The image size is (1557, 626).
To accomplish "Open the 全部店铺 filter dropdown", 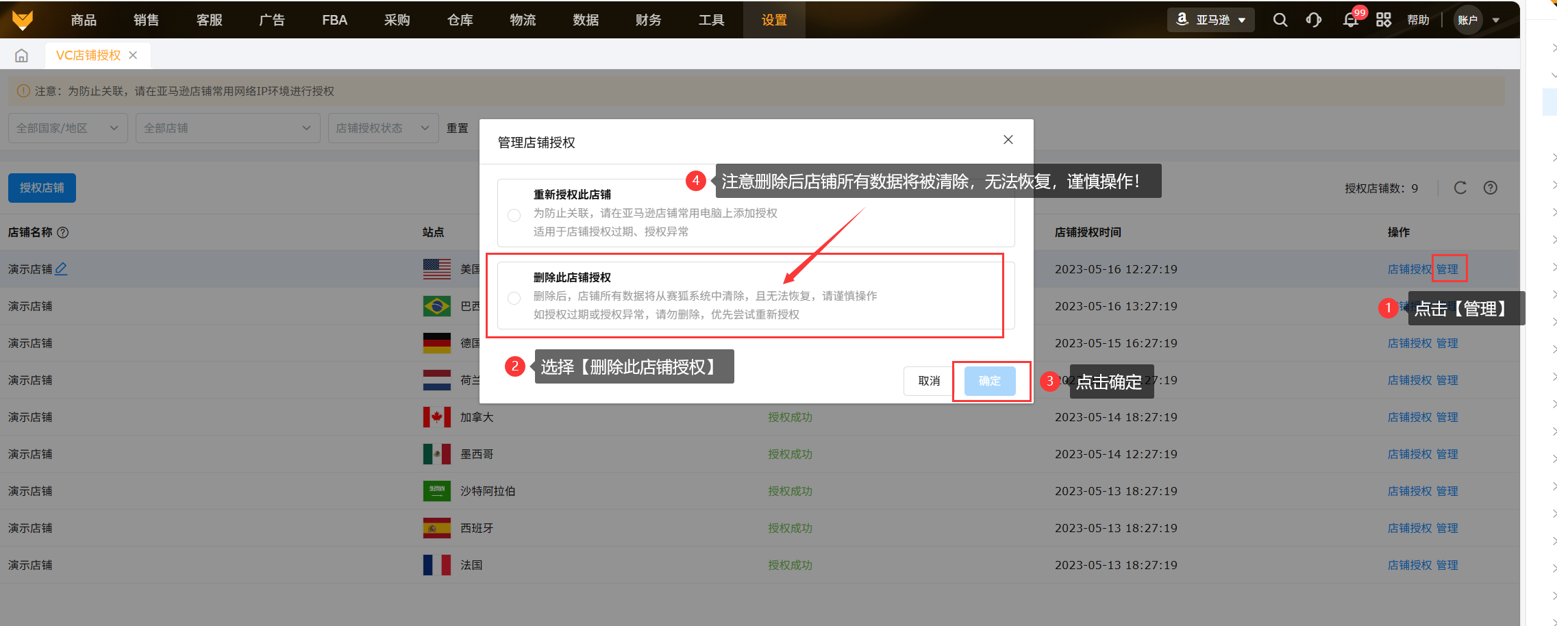I will (x=228, y=128).
